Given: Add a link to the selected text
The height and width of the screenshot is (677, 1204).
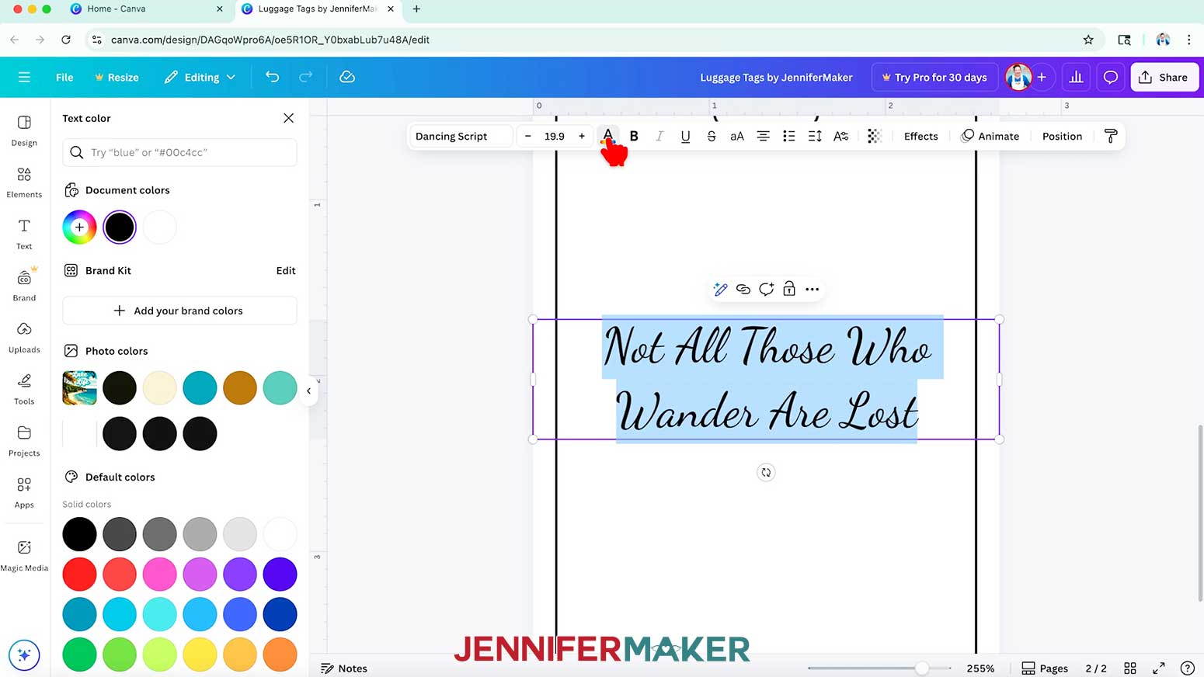Looking at the screenshot, I should pyautogui.click(x=743, y=289).
